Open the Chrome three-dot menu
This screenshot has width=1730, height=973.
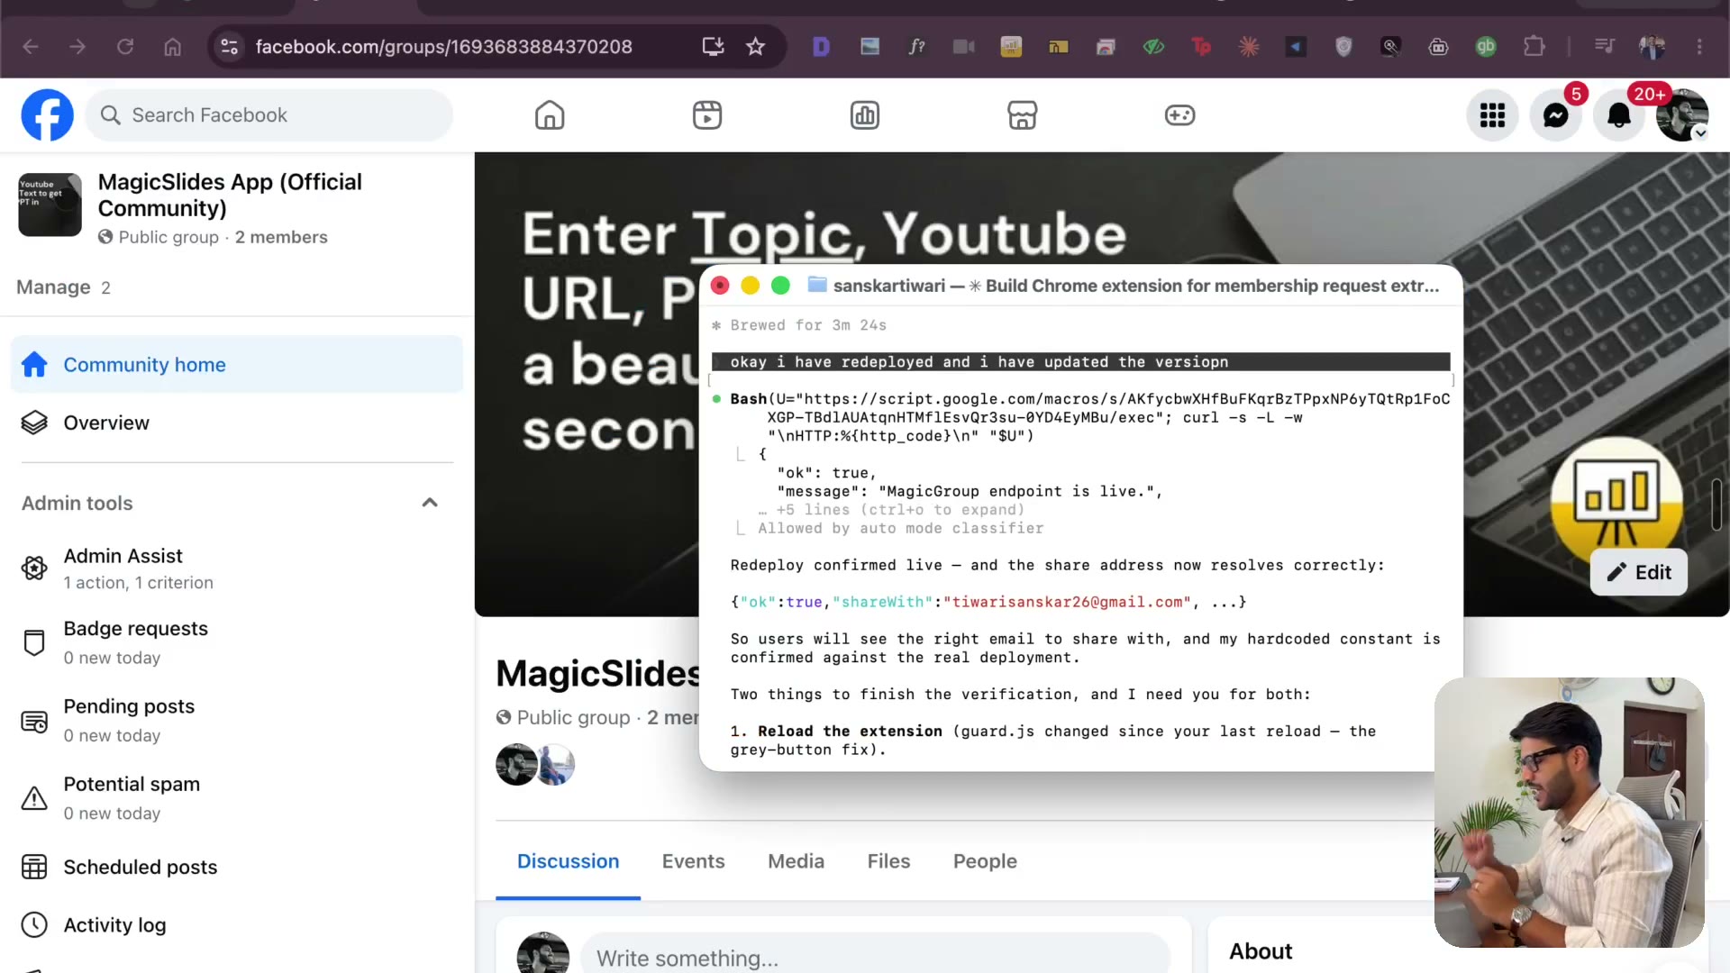(1699, 46)
